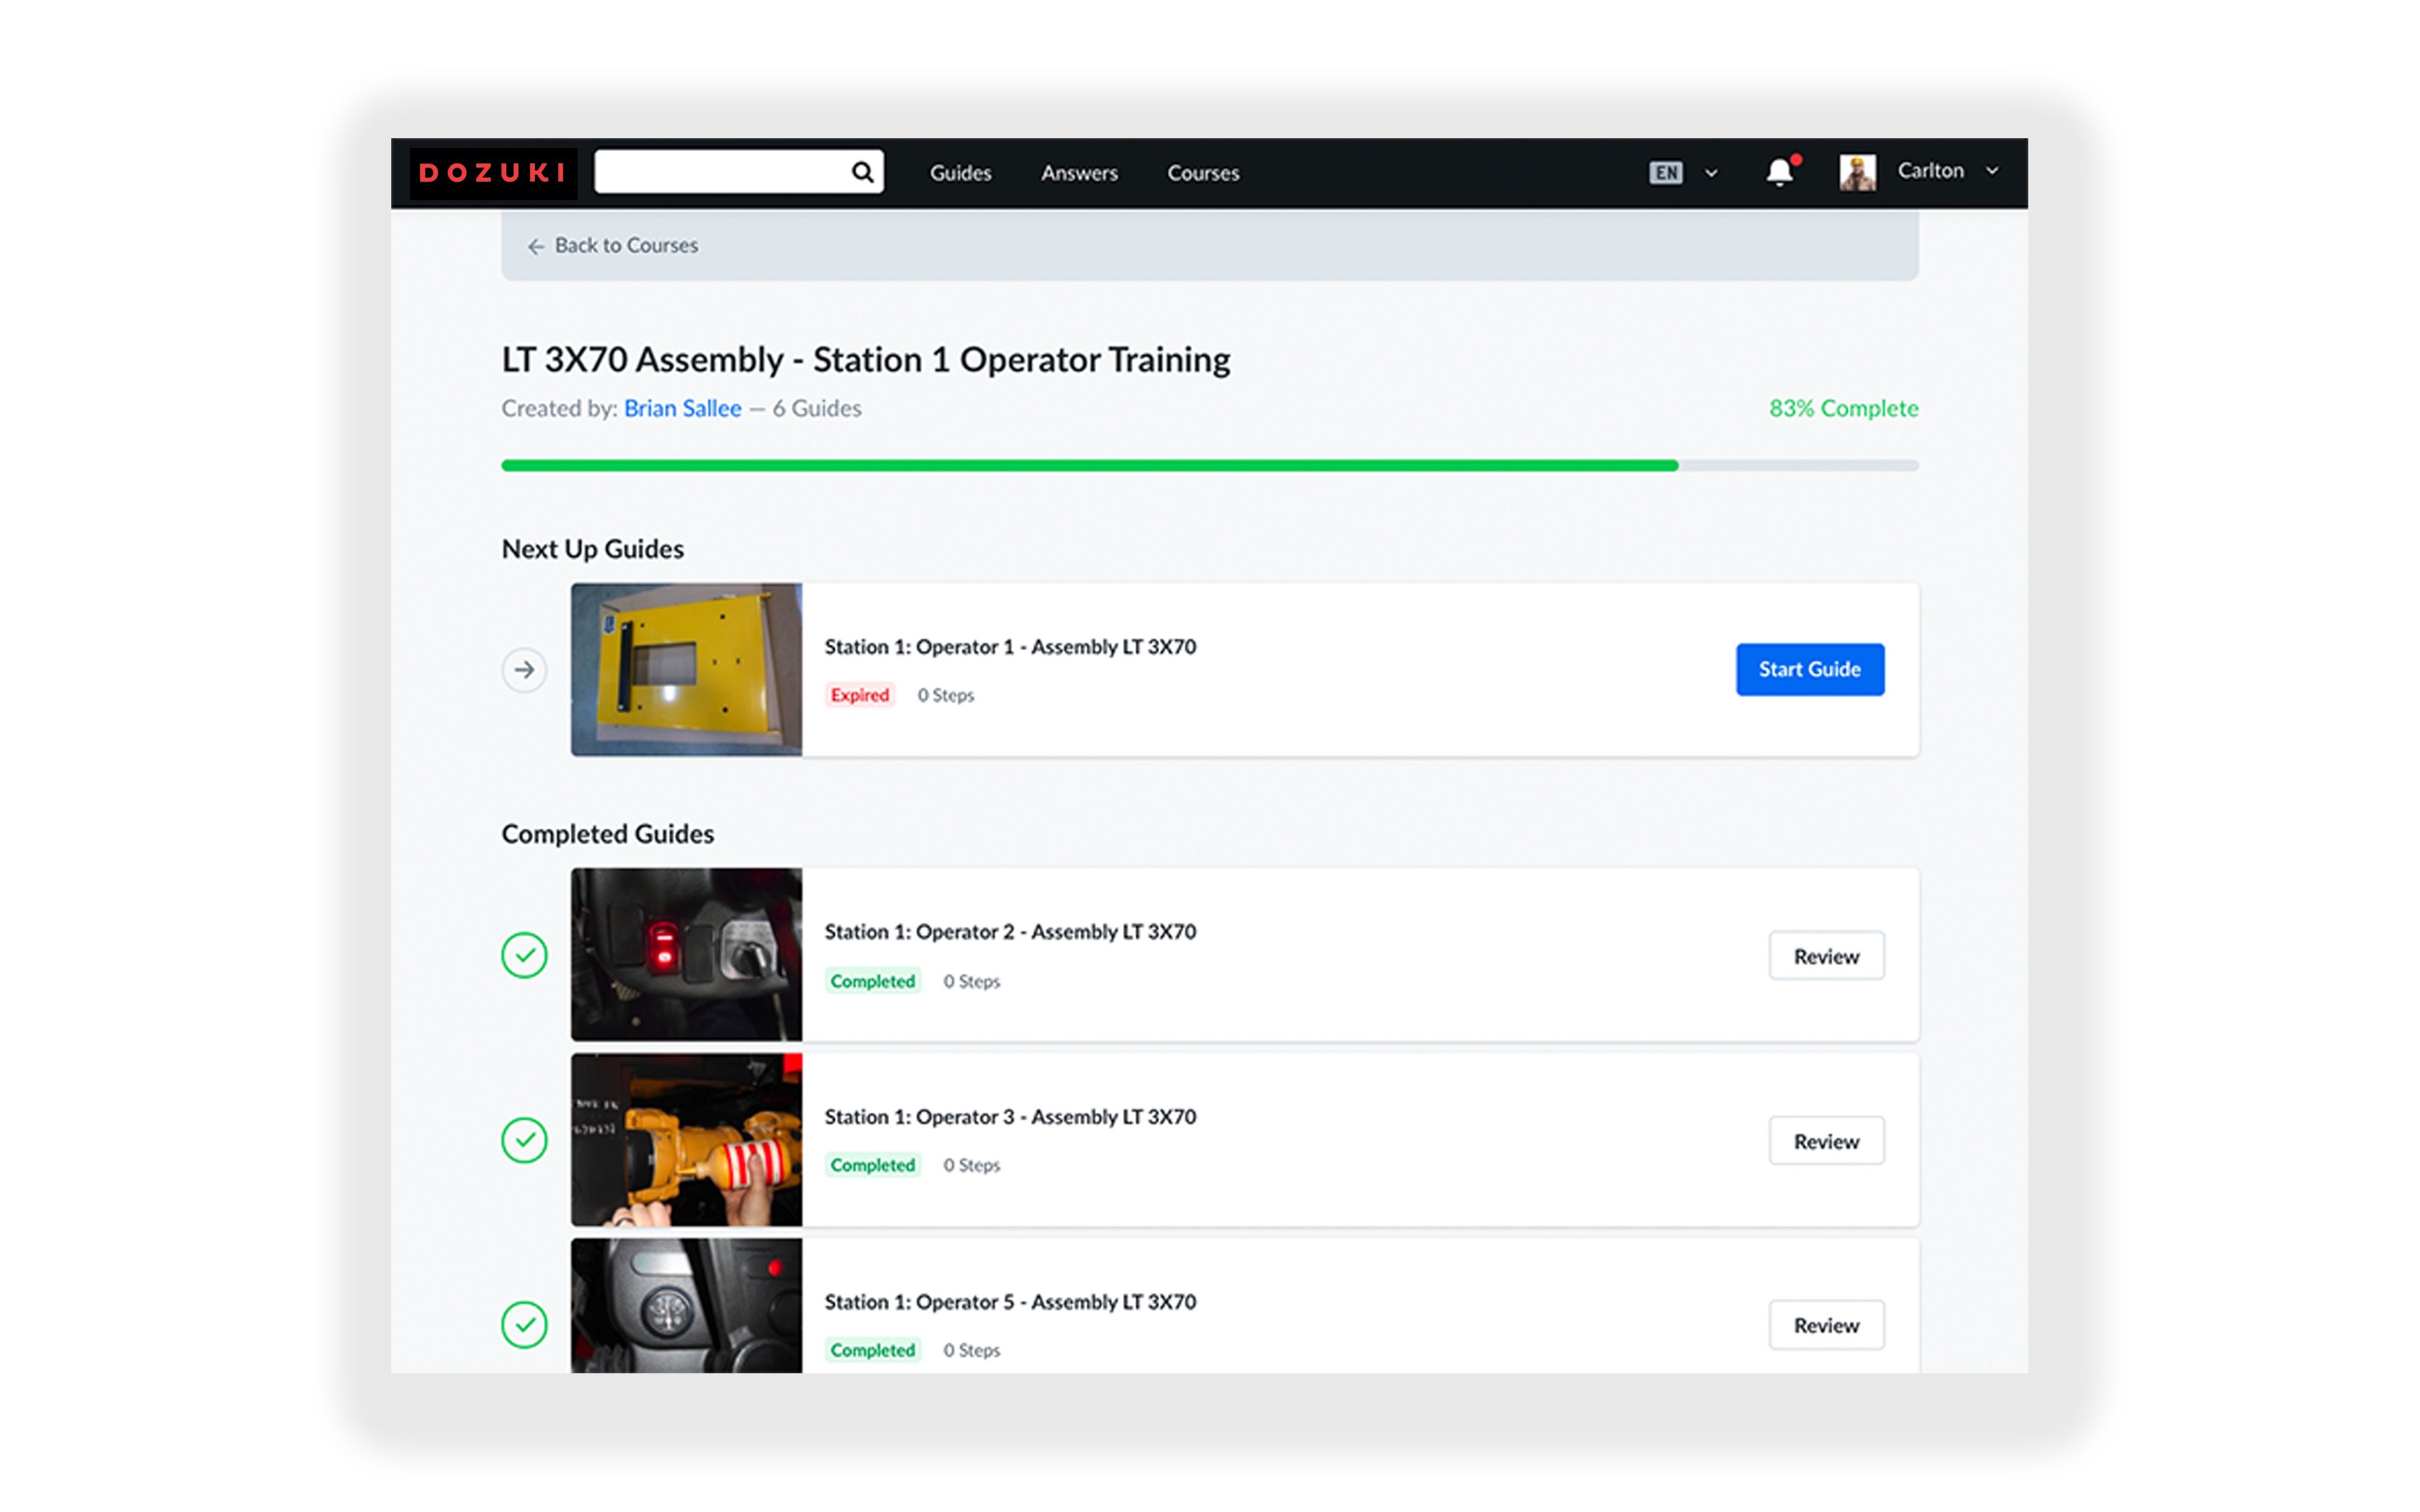The image size is (2420, 1512).
Task: Click the green course progress bar
Action: [x=1089, y=465]
